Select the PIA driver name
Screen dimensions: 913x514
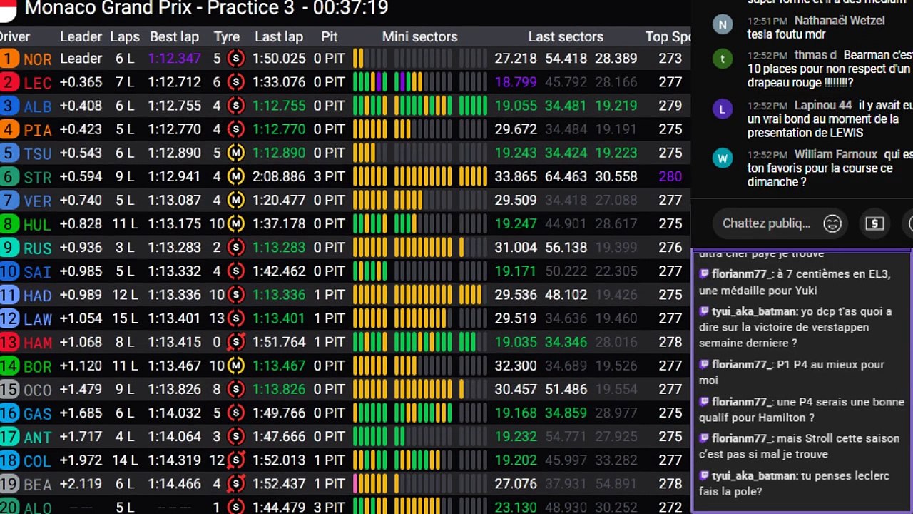tap(37, 131)
